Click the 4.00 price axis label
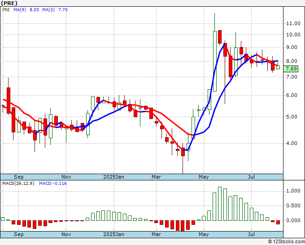This screenshot has width=305, height=245. click(292, 143)
